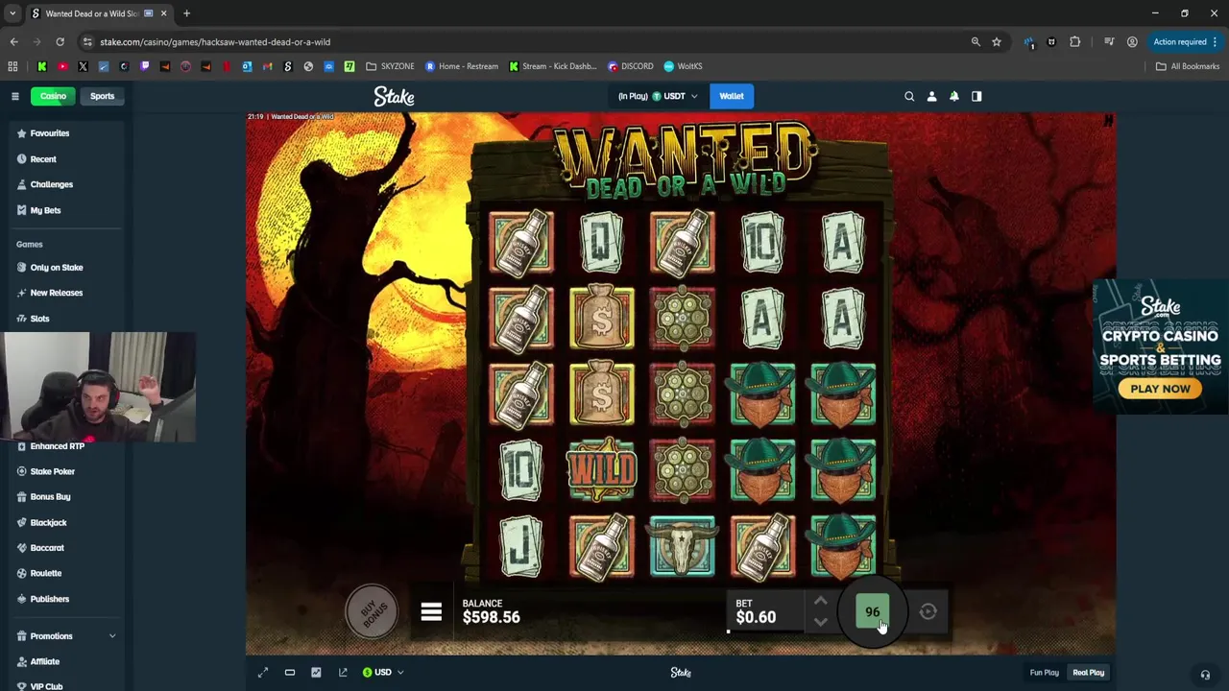
Task: Reload the browser page
Action: pyautogui.click(x=60, y=42)
